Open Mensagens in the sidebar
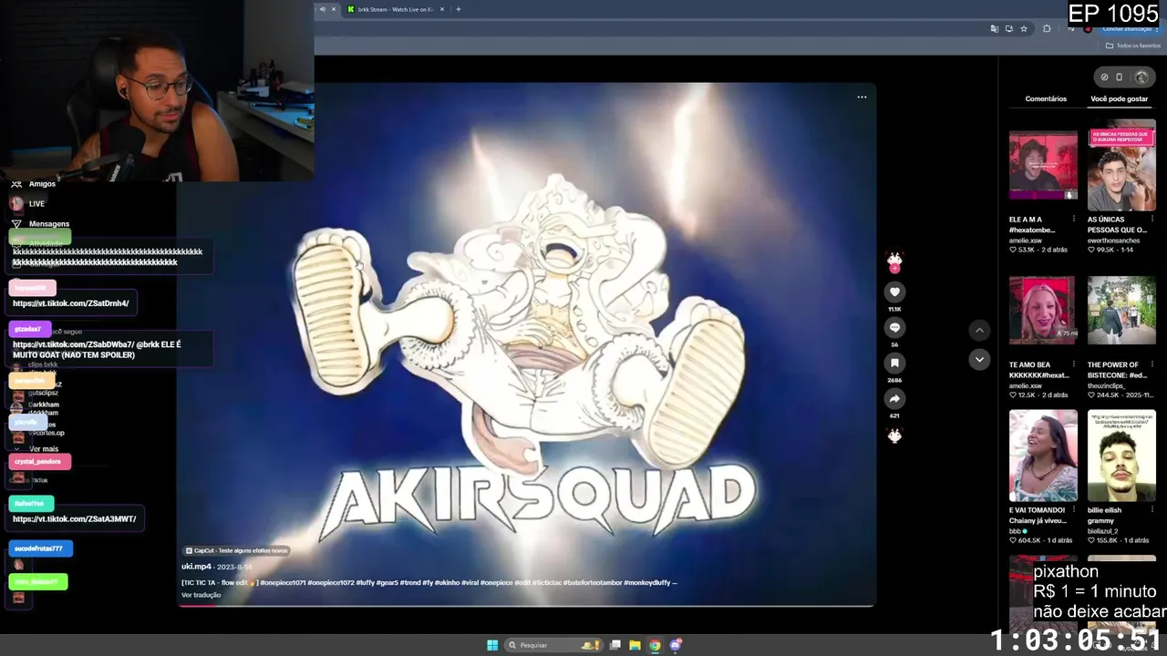Screen dimensions: 1167x656 (x=49, y=224)
